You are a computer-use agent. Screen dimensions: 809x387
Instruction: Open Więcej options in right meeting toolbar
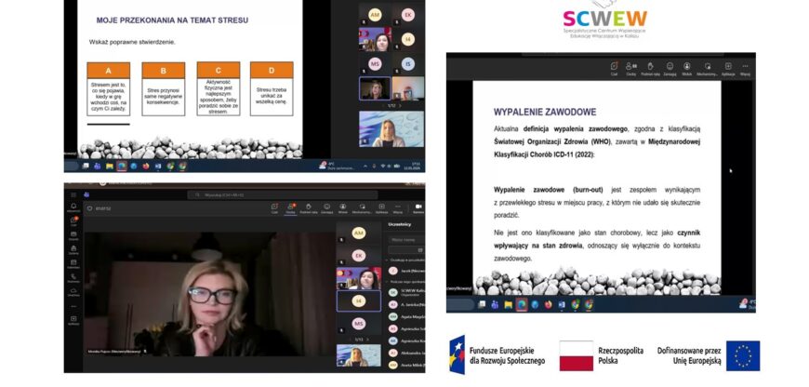pos(745,68)
